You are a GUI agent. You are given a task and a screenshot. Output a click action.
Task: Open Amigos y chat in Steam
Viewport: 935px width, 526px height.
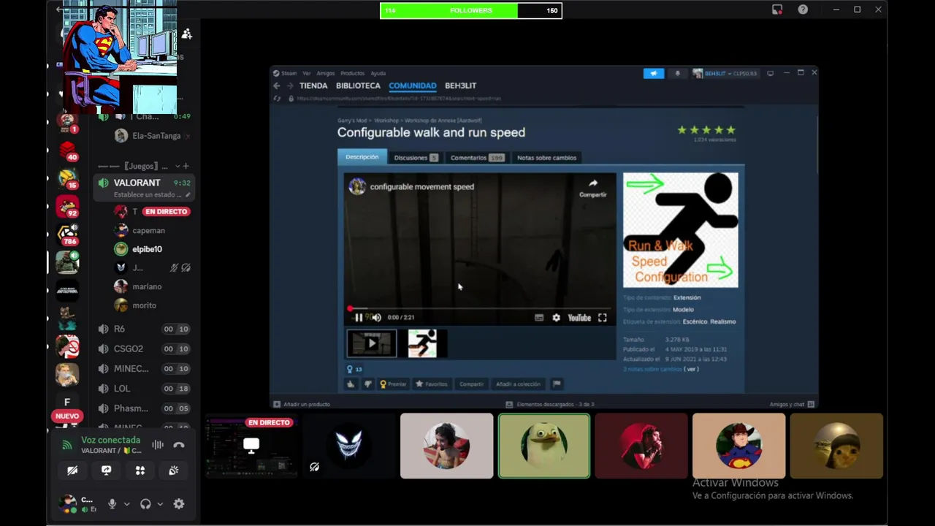pos(791,404)
